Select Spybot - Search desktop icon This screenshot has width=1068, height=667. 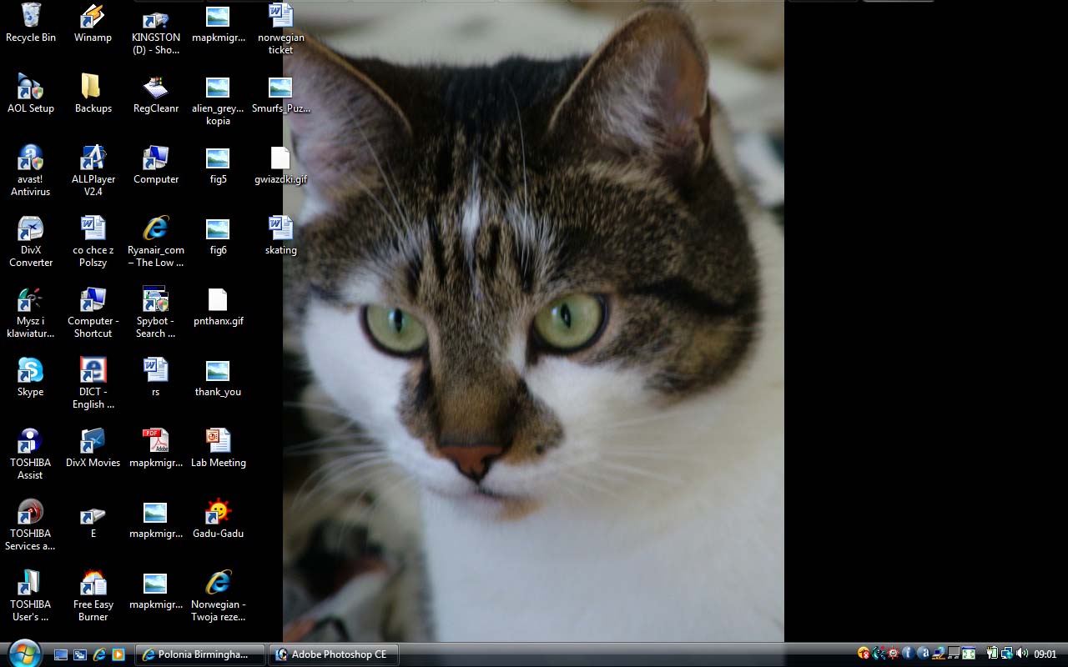click(x=155, y=300)
